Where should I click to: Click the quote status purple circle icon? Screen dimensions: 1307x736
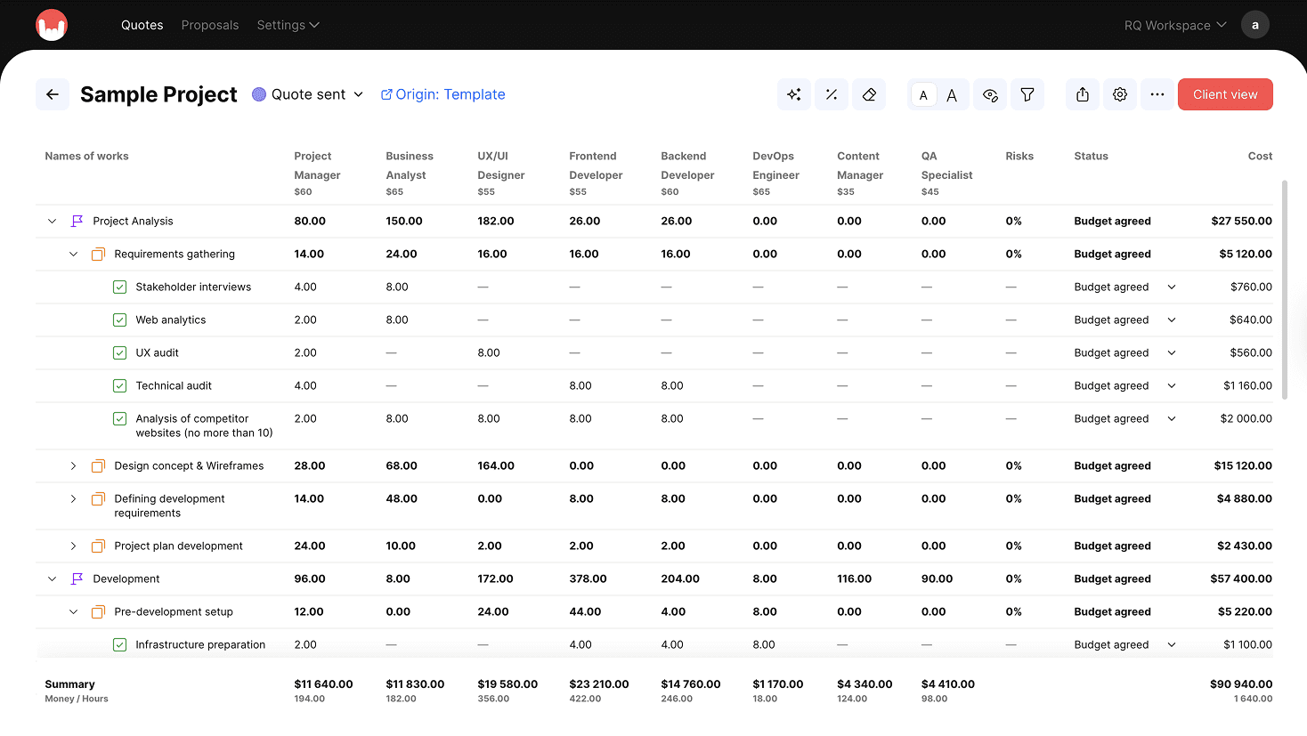pyautogui.click(x=259, y=94)
